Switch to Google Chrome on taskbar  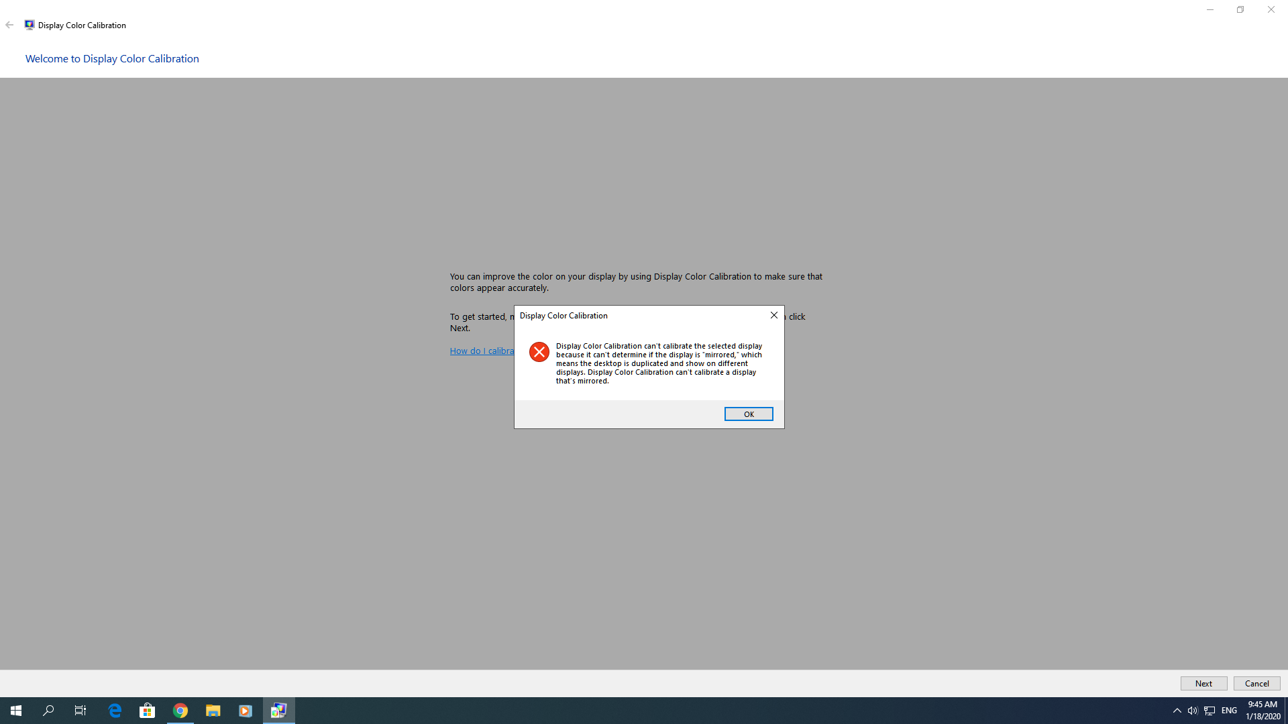(180, 711)
